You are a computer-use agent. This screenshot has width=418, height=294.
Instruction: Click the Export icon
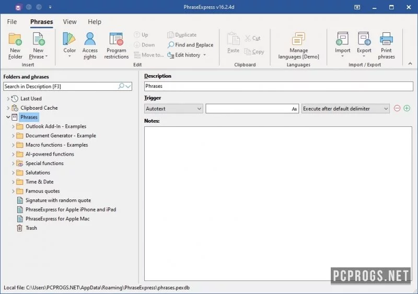coord(364,39)
